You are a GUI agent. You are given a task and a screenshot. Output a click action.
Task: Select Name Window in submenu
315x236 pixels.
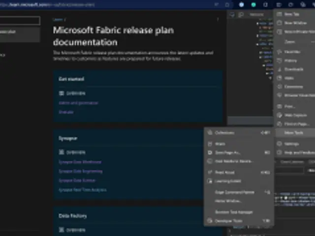239,201
